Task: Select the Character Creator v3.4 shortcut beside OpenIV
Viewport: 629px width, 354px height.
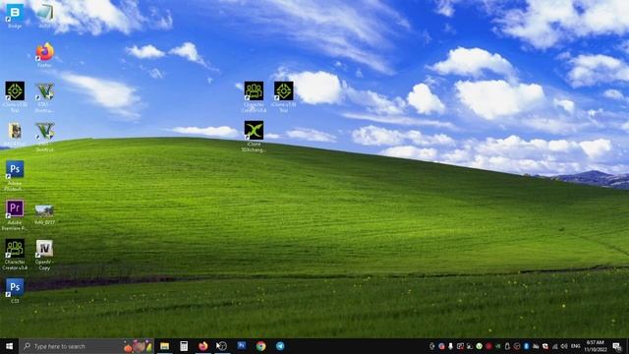Action: [x=15, y=255]
